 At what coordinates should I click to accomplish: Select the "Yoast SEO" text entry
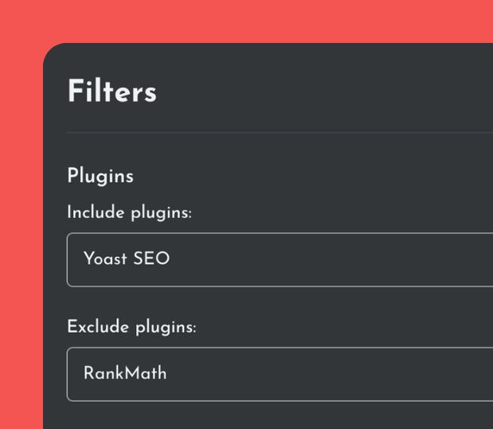click(x=127, y=259)
